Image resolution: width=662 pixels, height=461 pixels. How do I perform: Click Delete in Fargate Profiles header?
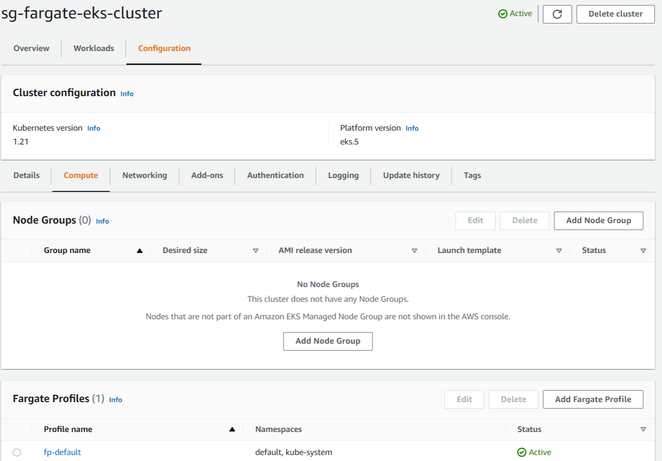pos(513,399)
